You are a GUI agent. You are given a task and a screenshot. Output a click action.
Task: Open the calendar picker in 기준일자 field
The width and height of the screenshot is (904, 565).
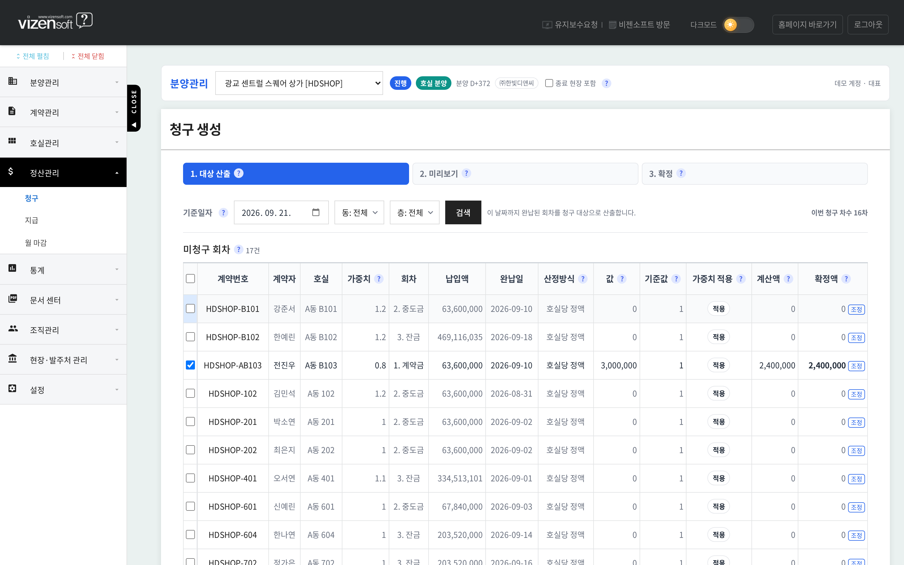pos(316,212)
